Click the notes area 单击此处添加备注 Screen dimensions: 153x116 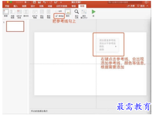39,111
